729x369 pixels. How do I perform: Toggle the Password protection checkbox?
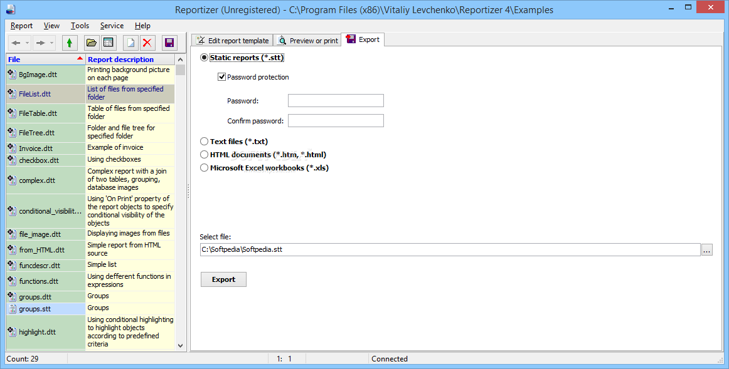pyautogui.click(x=221, y=77)
